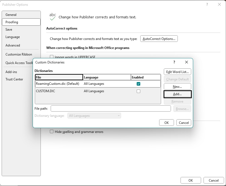This screenshot has height=186, width=226.
Task: Select the Trust Center category
Action: (x=14, y=79)
